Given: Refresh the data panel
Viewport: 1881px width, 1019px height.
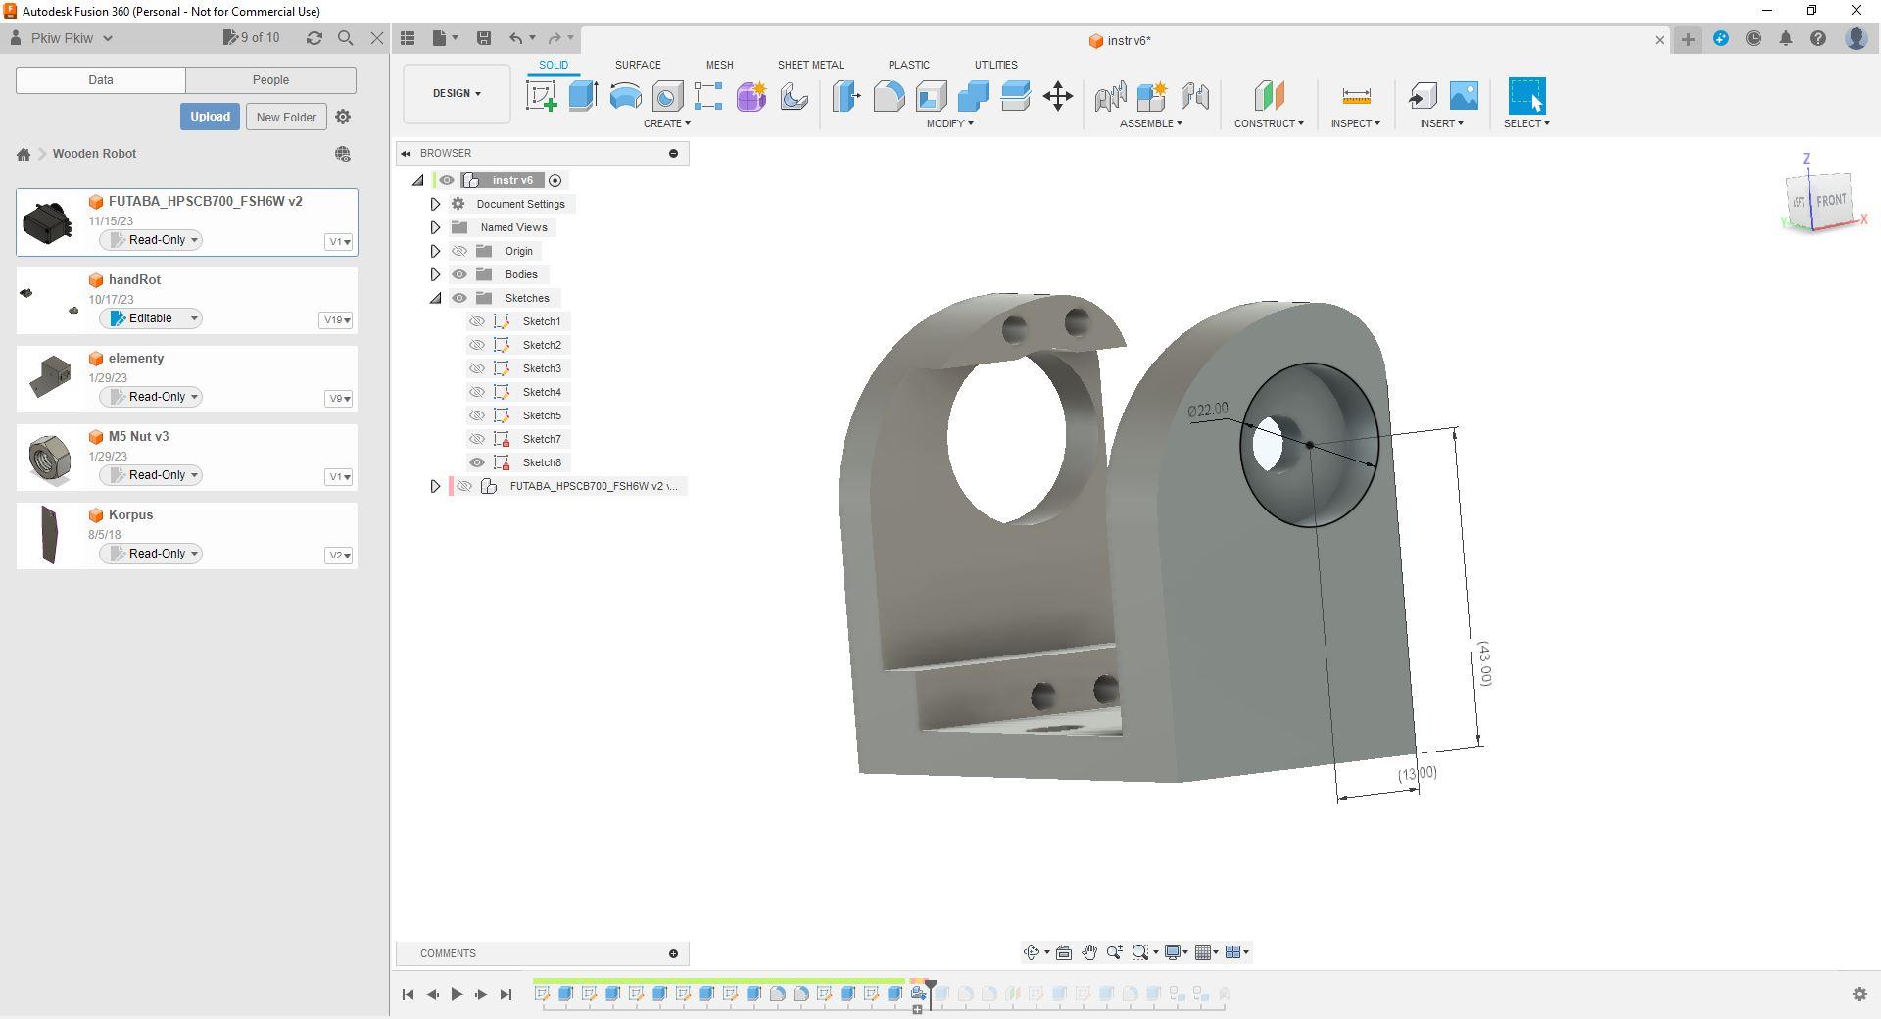Looking at the screenshot, I should coord(313,38).
